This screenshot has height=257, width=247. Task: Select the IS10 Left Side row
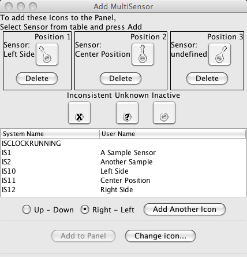(x=124, y=171)
